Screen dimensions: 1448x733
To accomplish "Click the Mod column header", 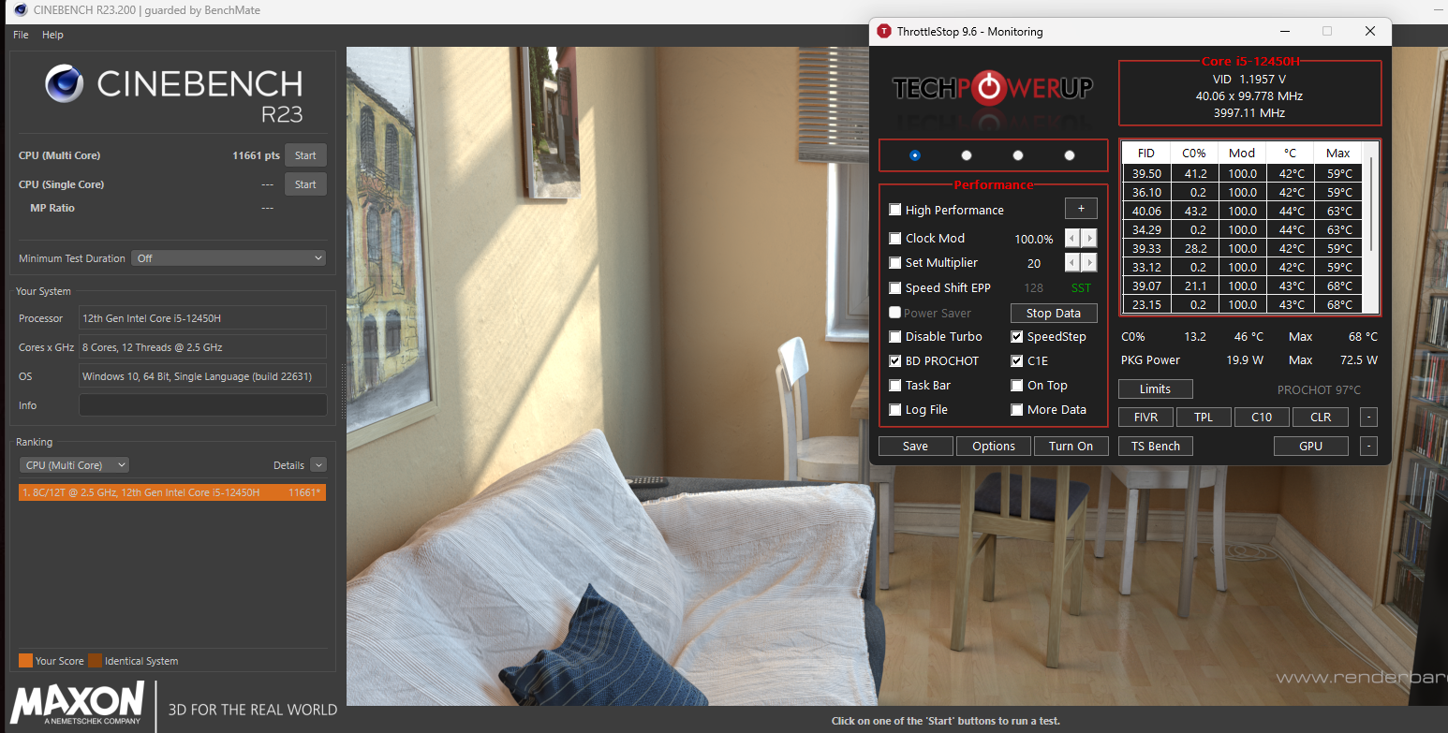I will click(1242, 153).
